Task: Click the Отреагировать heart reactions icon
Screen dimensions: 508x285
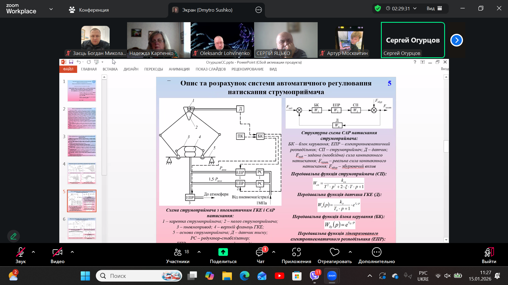Action: [x=334, y=252]
